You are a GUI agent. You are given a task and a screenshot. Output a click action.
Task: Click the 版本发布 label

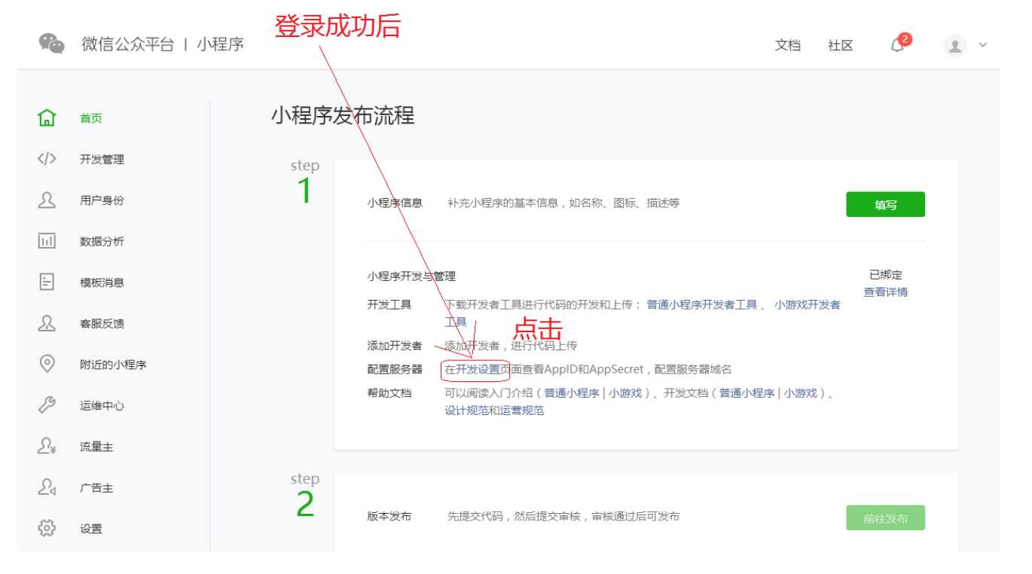click(389, 517)
